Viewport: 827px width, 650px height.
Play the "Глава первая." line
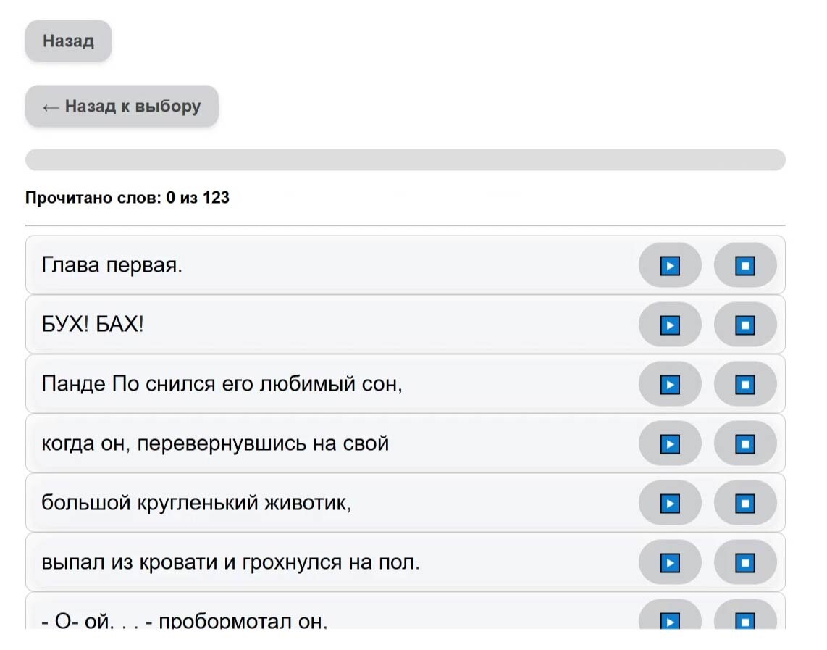tap(670, 266)
